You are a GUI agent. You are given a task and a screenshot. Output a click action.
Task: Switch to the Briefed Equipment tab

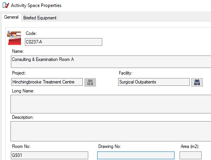tap(40, 18)
